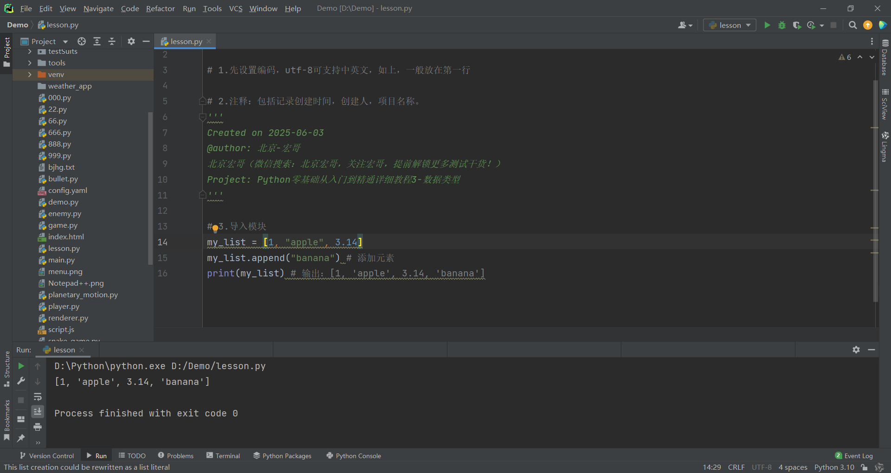This screenshot has height=473, width=891.
Task: Toggle the read-only lock icon in status bar
Action: pyautogui.click(x=864, y=467)
